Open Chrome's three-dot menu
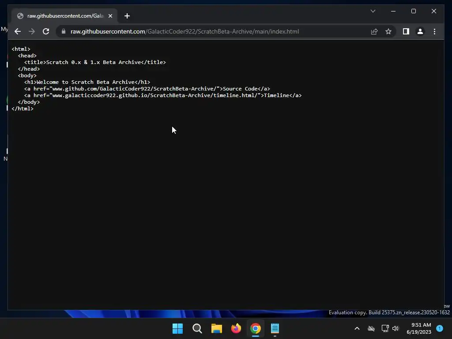 [434, 31]
